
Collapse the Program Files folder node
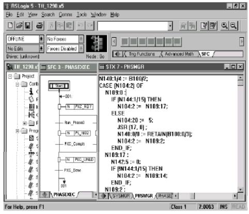coord(17,131)
